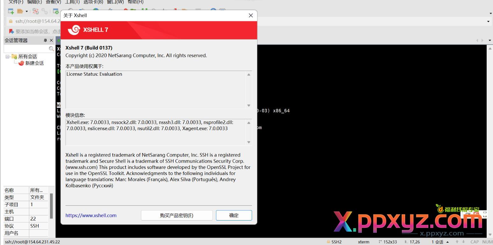Click the red bookmark flag icon
Image resolution: width=493 pixels, height=245 pixels.
pyautogui.click(x=11, y=31)
